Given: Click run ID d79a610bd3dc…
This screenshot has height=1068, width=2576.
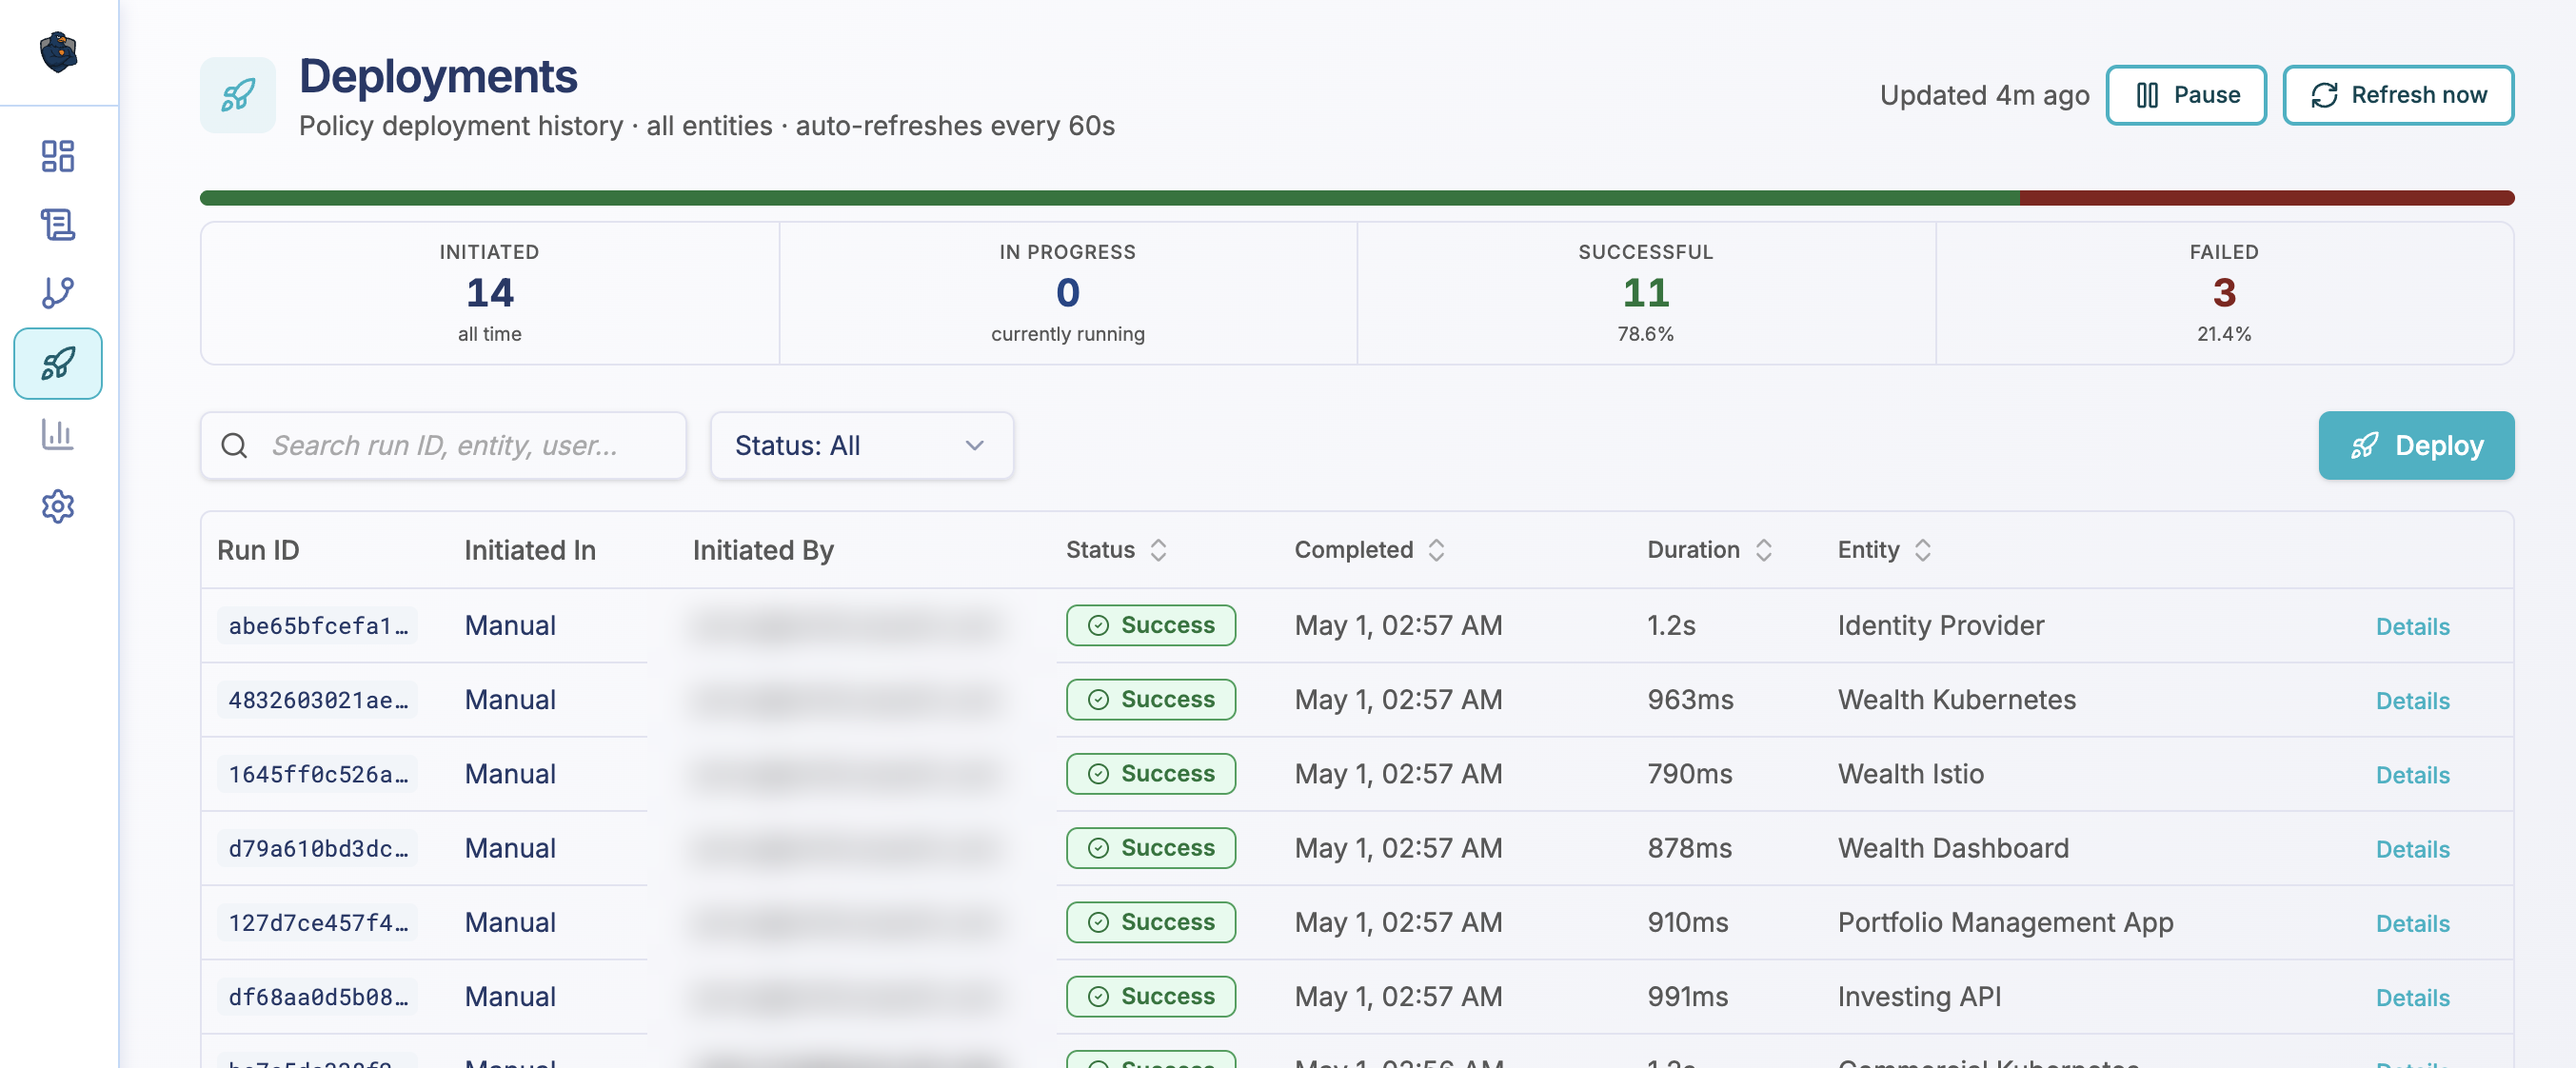Looking at the screenshot, I should [318, 848].
